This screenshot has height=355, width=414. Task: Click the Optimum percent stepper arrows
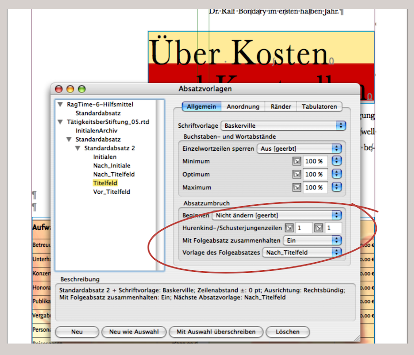[337, 174]
